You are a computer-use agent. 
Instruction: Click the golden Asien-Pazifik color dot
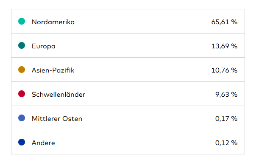click(x=22, y=70)
